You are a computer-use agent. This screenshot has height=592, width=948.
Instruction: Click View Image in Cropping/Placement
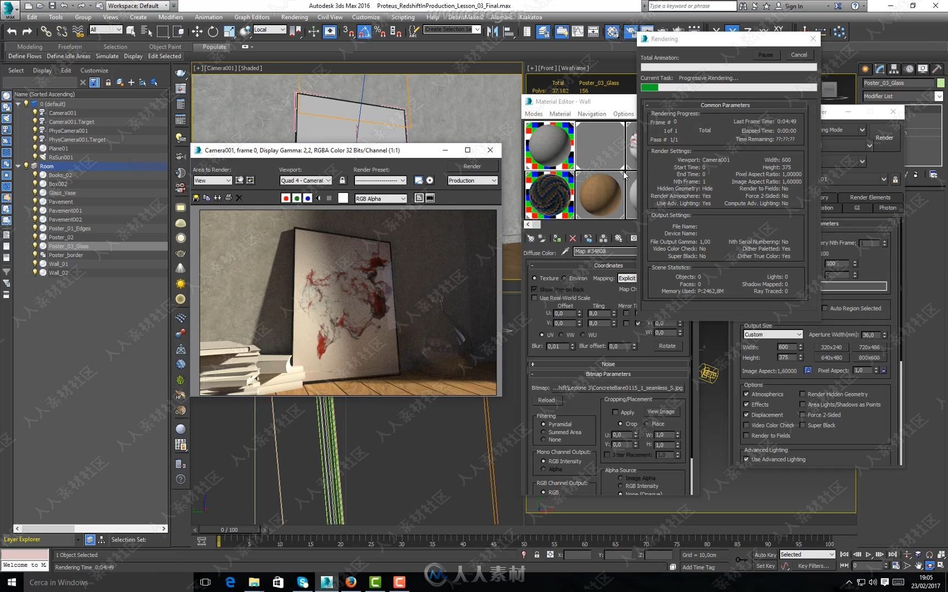click(x=661, y=412)
